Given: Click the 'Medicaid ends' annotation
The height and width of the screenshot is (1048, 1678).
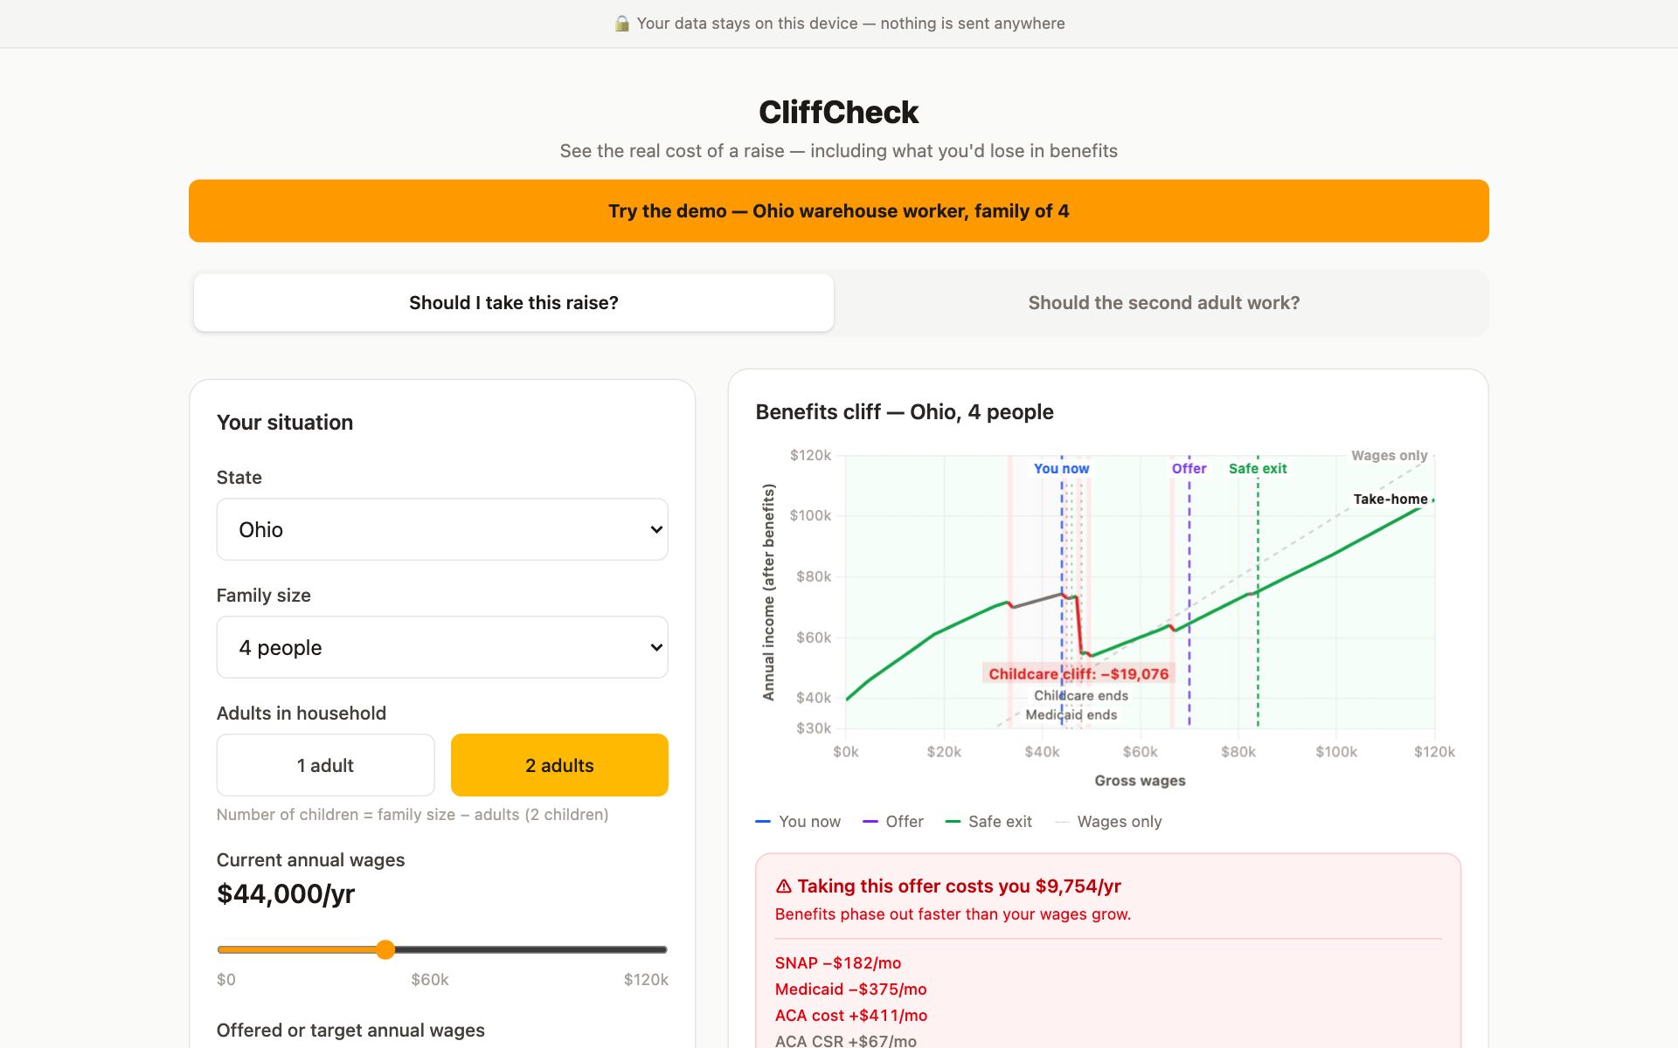Looking at the screenshot, I should coord(1071,714).
